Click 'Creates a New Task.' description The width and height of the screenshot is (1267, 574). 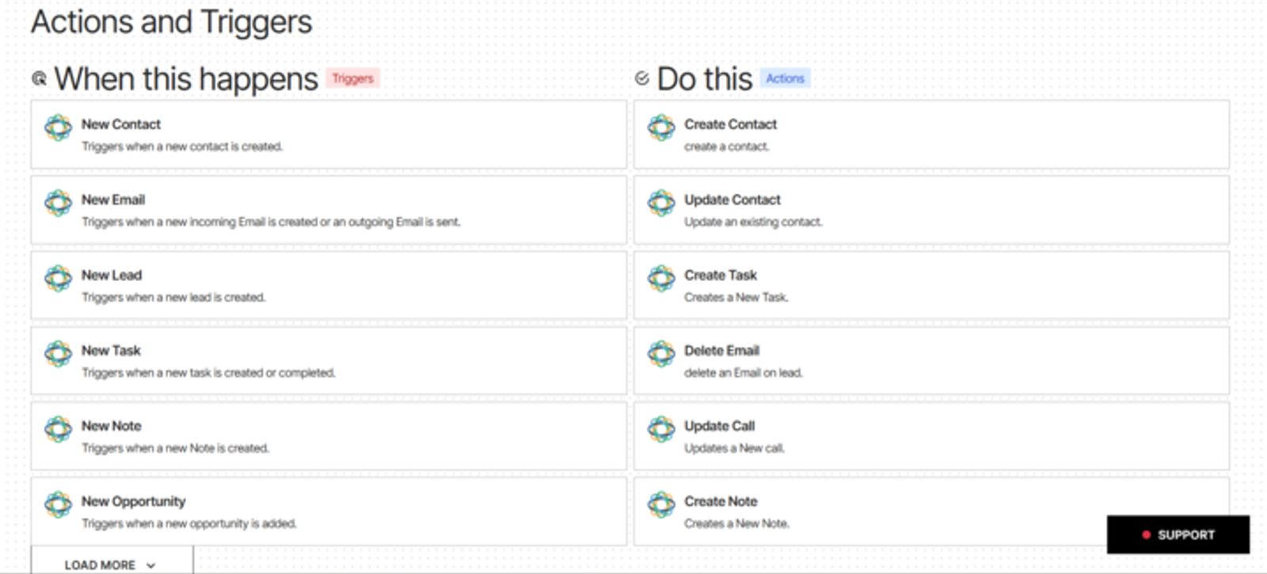736,297
